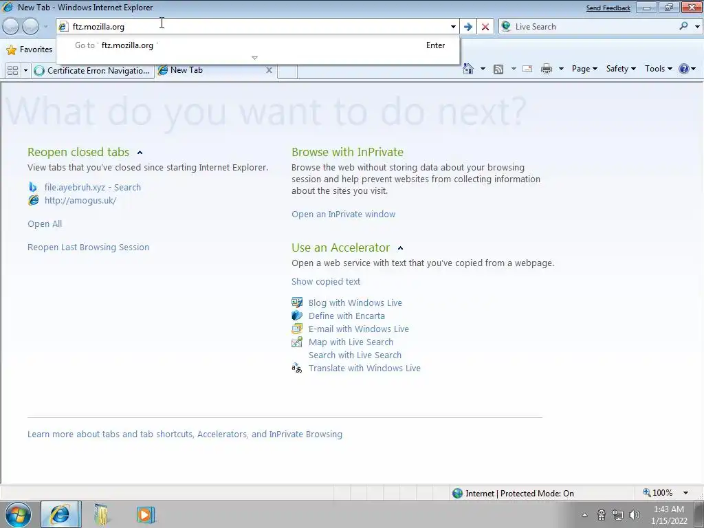Click the Go arrow next to address bar

[467, 27]
